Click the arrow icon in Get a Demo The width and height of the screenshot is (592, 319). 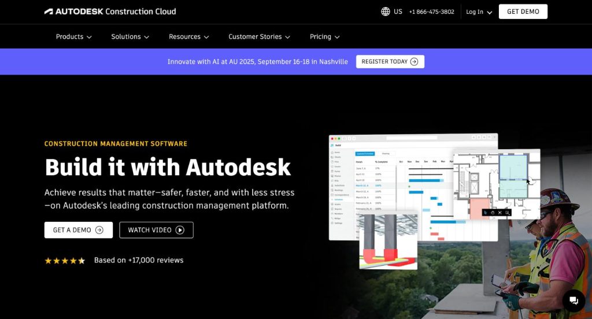(x=99, y=230)
